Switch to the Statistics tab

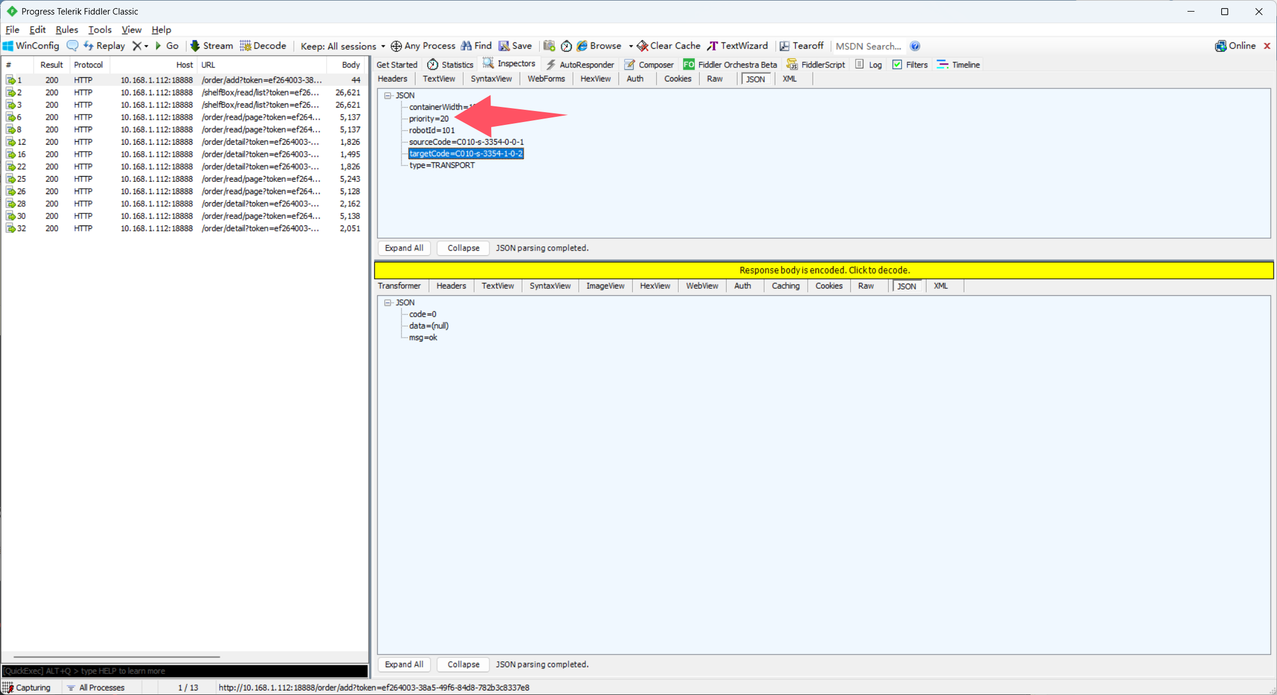tap(450, 65)
